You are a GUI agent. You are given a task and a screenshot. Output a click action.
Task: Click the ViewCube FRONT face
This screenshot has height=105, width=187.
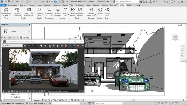coord(175,37)
